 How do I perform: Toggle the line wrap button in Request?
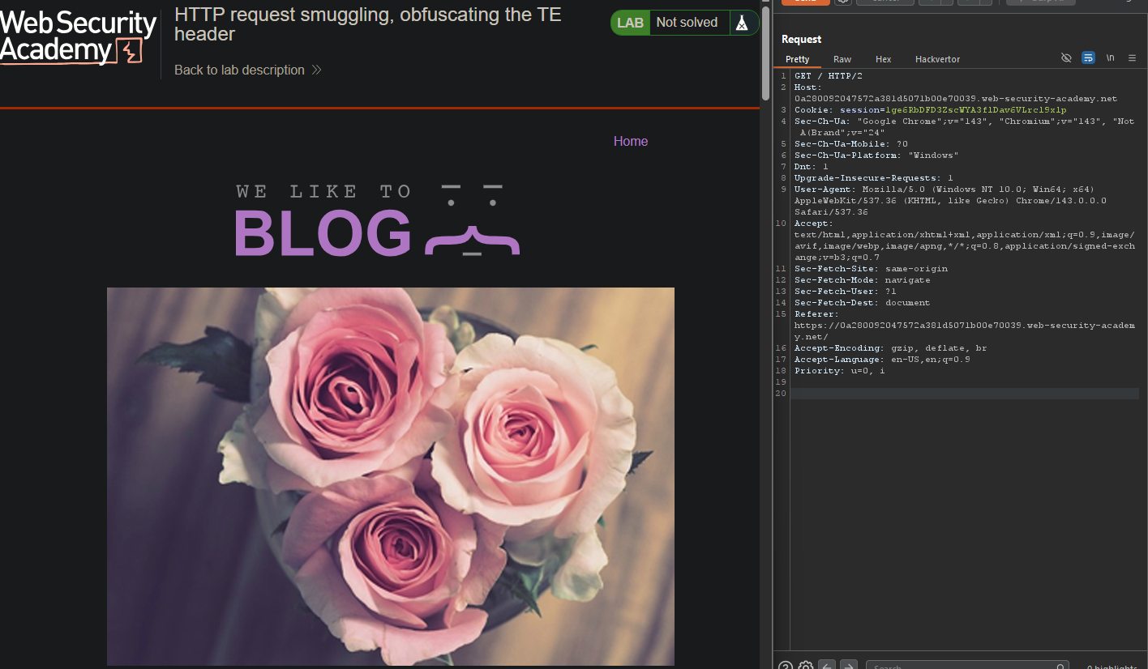pyautogui.click(x=1088, y=58)
